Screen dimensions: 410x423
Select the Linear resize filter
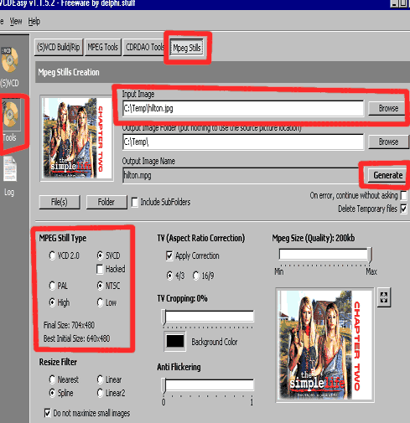click(100, 379)
